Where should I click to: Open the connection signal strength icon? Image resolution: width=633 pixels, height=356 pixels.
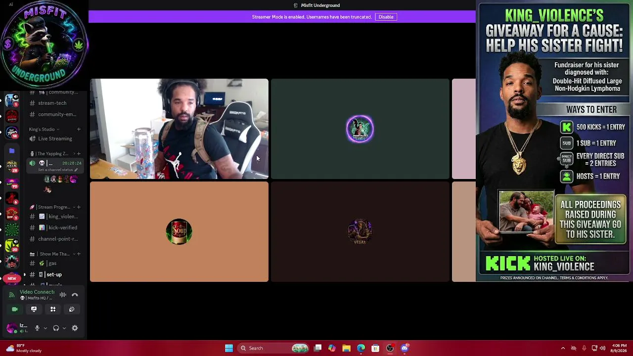click(x=11, y=295)
